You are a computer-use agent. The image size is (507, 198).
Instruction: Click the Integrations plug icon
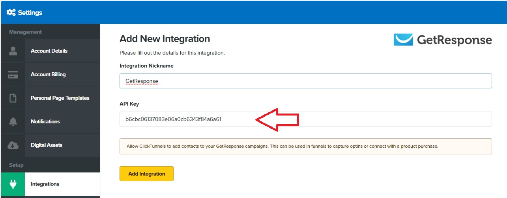tap(13, 184)
